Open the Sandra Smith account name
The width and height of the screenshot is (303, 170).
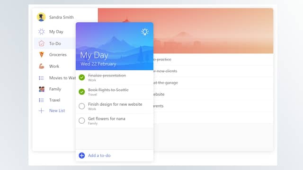[61, 17]
